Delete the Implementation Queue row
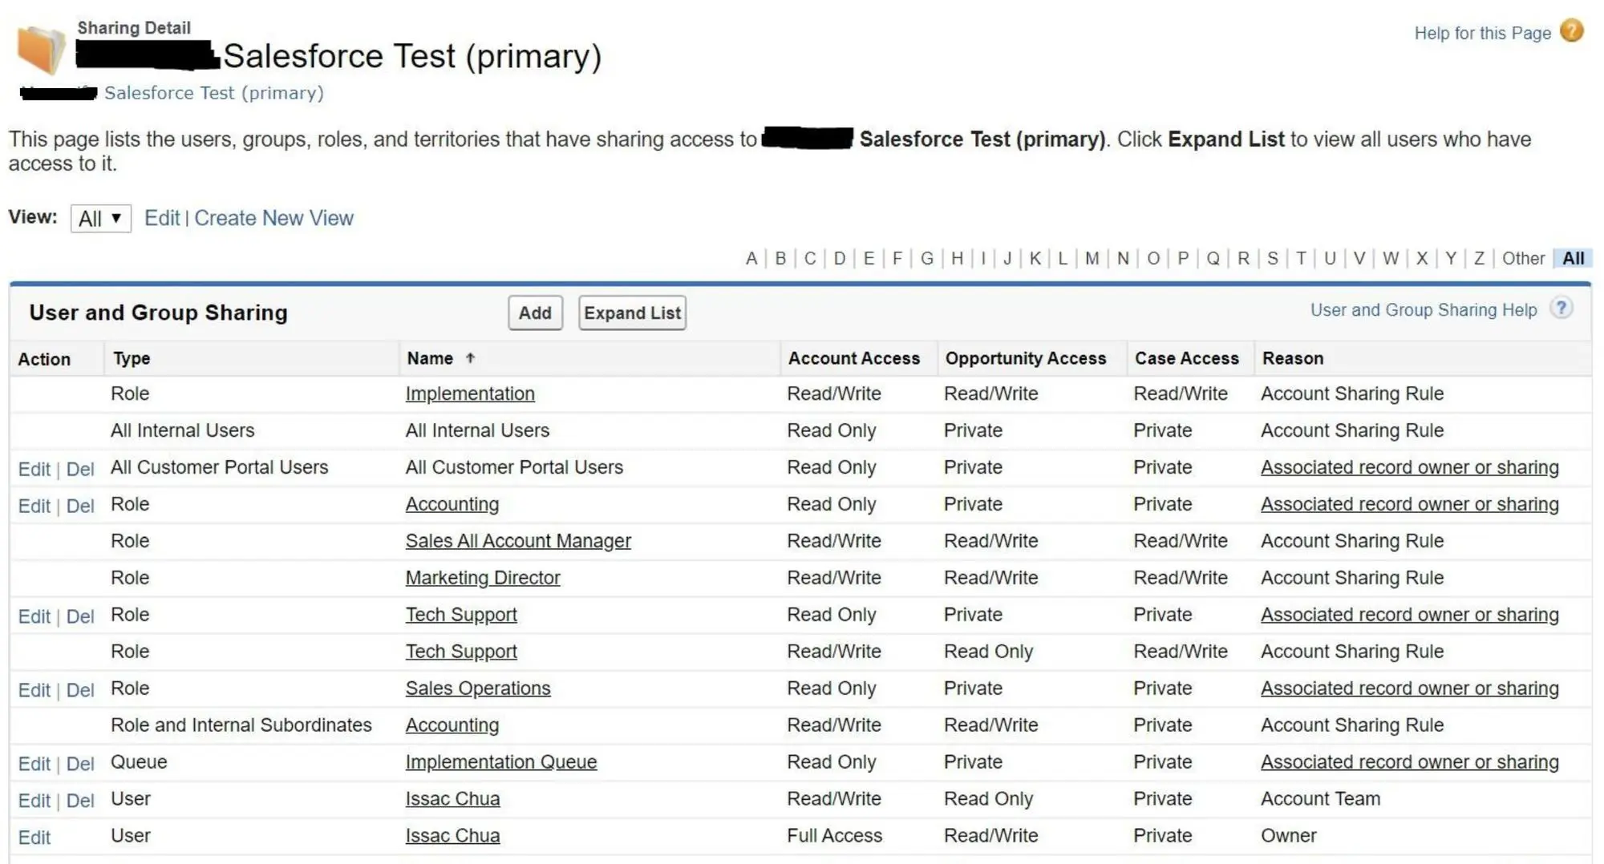This screenshot has height=864, width=1604. [x=80, y=764]
